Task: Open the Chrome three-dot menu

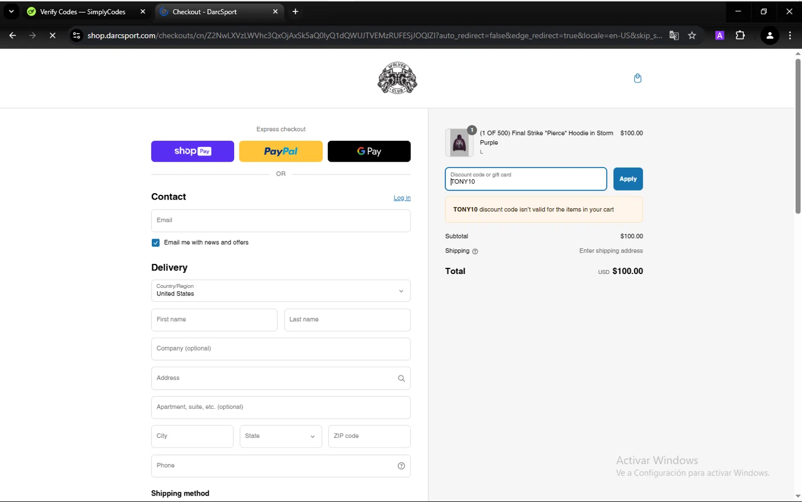Action: click(x=790, y=35)
